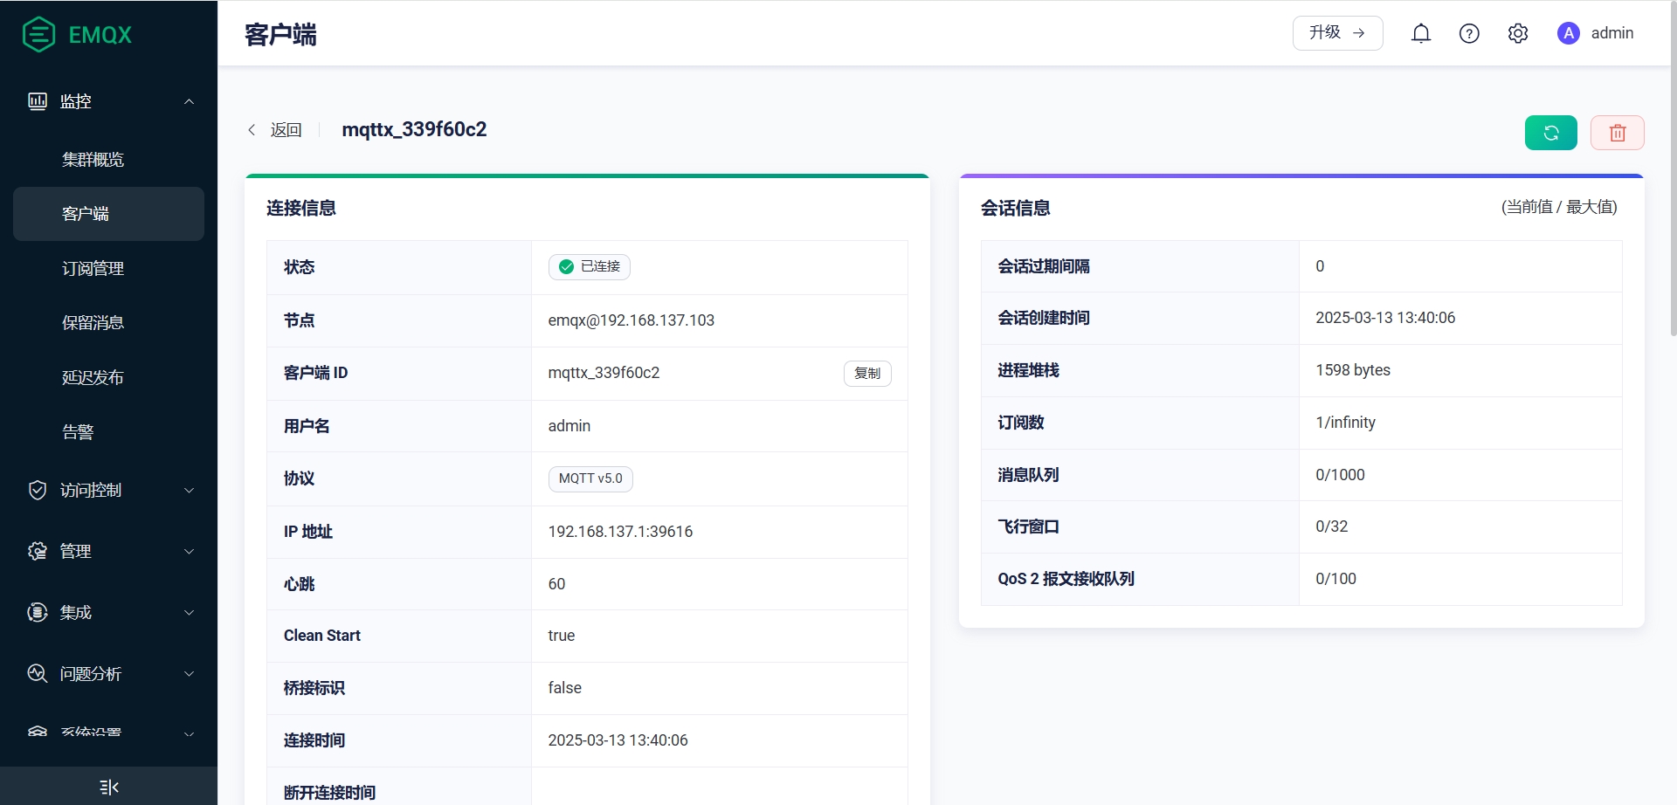Open 保留消息 from the sidebar
The height and width of the screenshot is (805, 1677).
pyautogui.click(x=93, y=323)
